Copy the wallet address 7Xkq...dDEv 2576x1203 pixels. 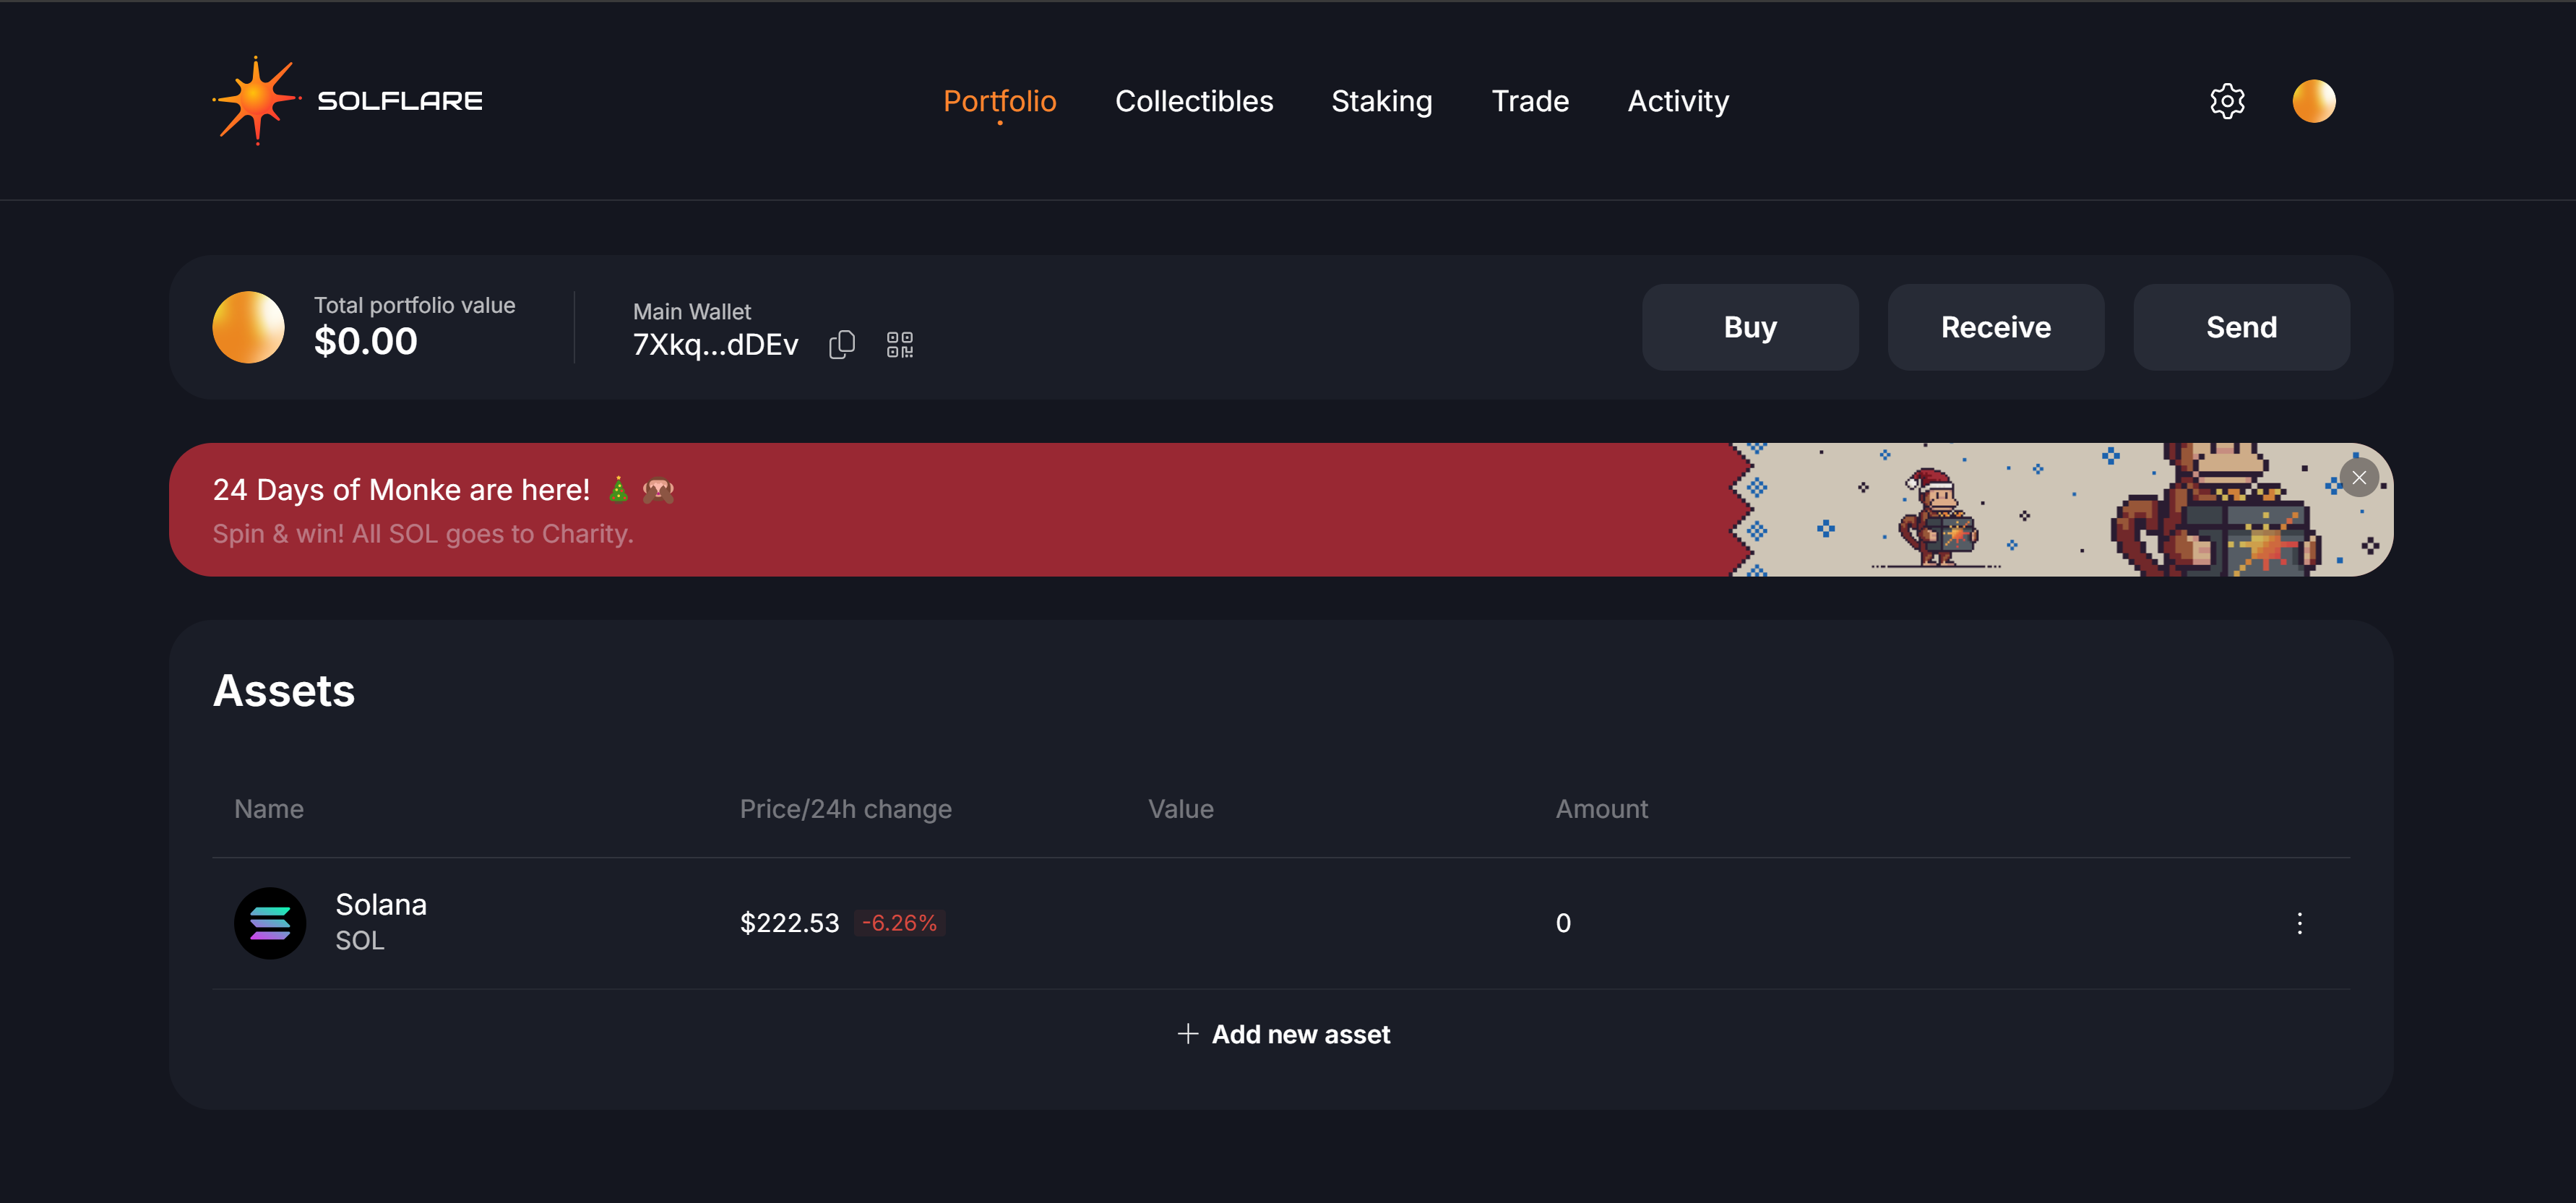[x=842, y=344]
